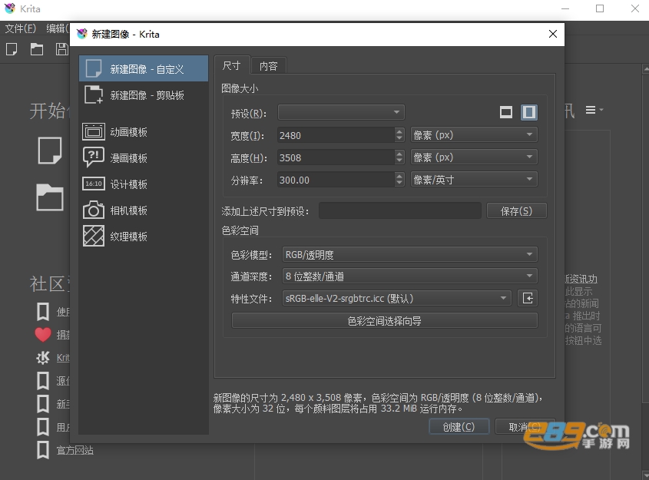Click open file icon in main toolbar

[x=37, y=49]
